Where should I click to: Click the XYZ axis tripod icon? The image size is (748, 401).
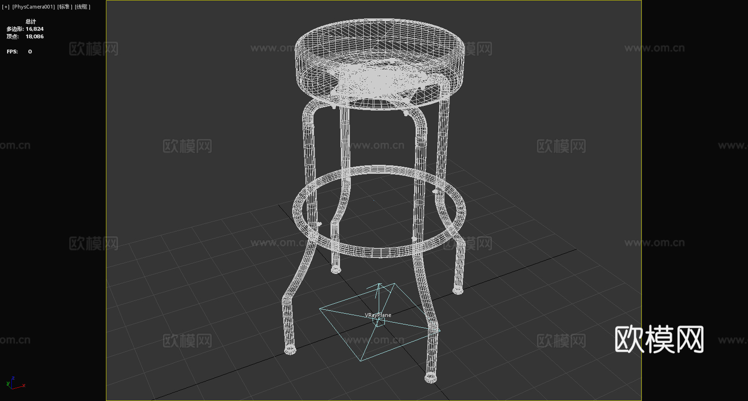(x=15, y=383)
